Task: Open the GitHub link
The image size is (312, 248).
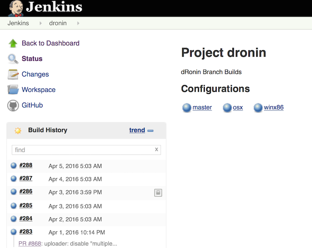Action: pos(32,106)
